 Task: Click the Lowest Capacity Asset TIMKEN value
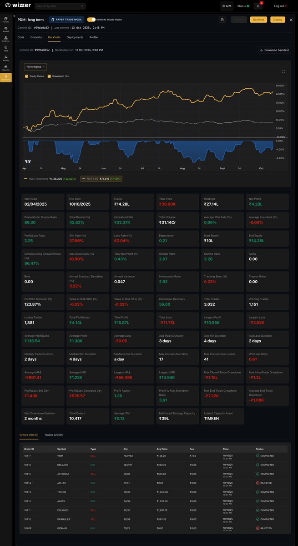[212, 418]
